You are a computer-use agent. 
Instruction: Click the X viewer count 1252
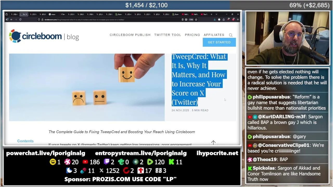[113, 171]
